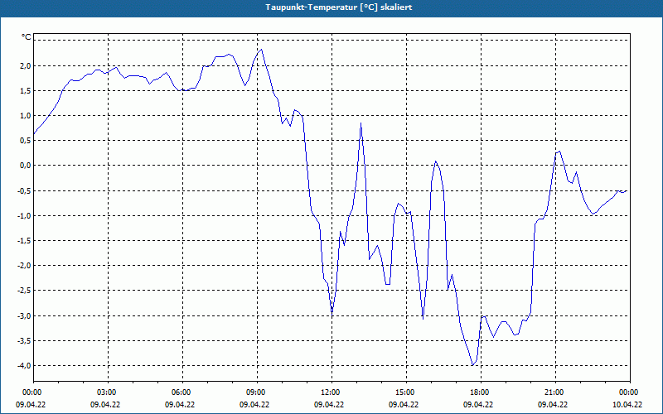Viewport: 663px width, 414px height.
Task: Select the y-axis value "0,5"
Action: (x=27, y=140)
